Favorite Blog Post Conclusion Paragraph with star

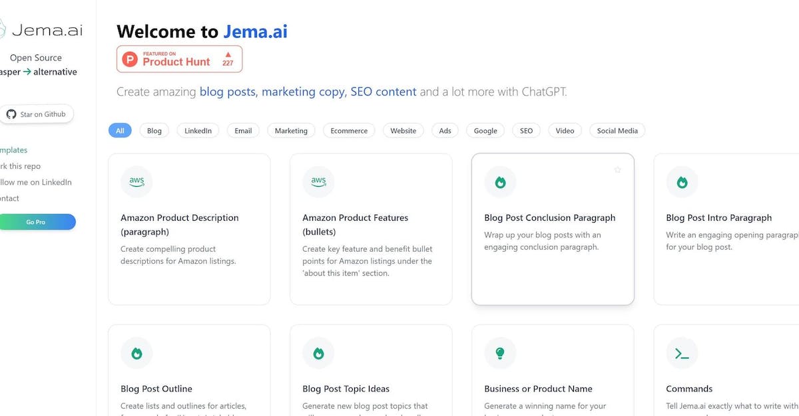pos(617,170)
